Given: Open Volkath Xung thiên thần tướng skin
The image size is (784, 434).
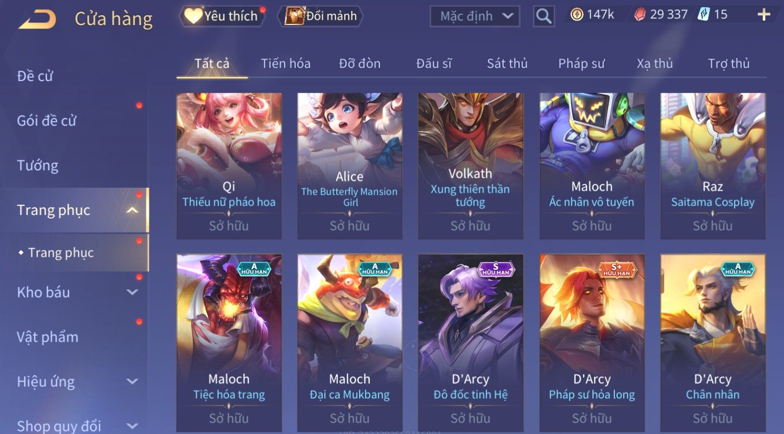Looking at the screenshot, I should (471, 166).
